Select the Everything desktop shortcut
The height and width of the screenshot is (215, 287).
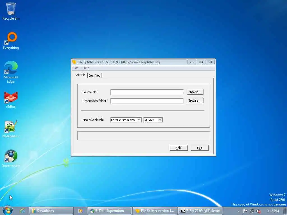point(11,41)
